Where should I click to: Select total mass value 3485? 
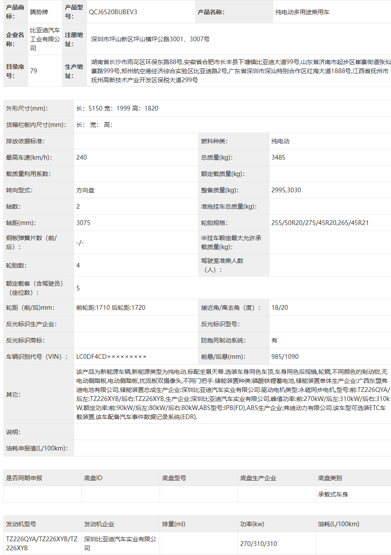click(278, 157)
